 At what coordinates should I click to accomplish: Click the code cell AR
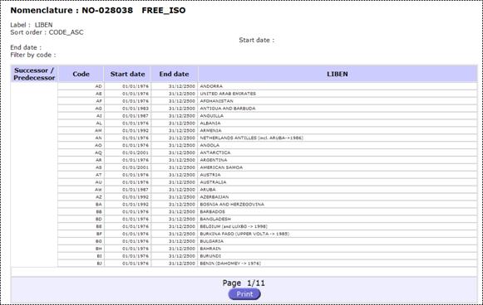81,160
